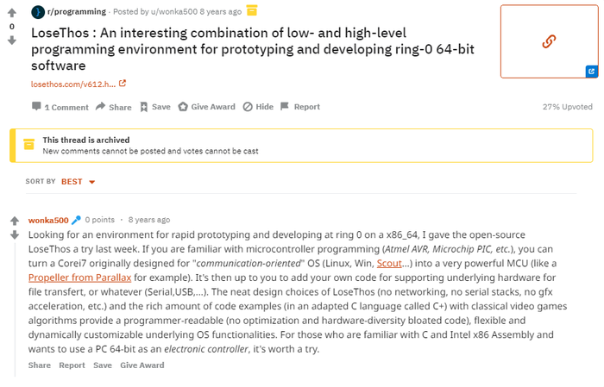Click the gold award icon beside post time
This screenshot has height=387, width=604.
252,10
